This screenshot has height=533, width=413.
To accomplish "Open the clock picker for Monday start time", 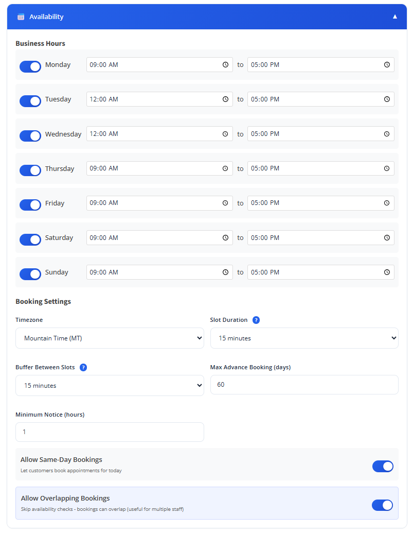I will [225, 65].
